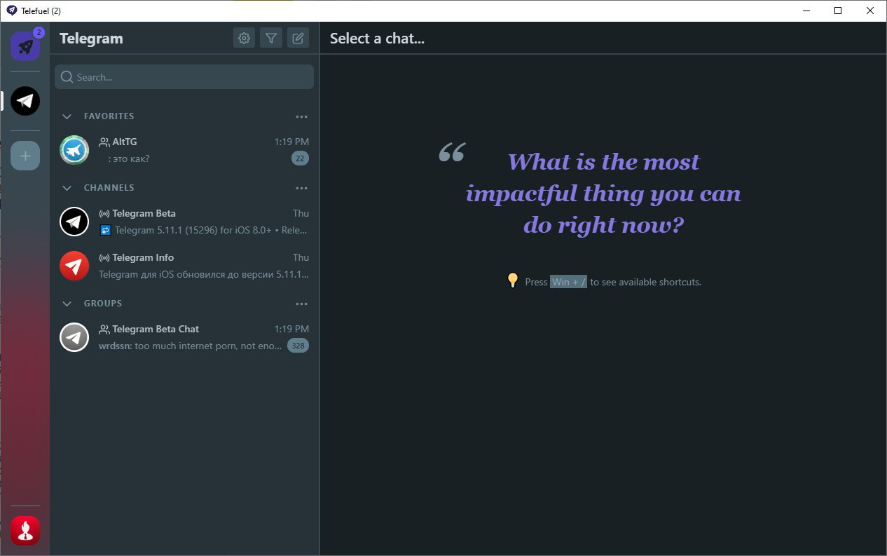Compose a new message with pencil icon
Image resolution: width=887 pixels, height=556 pixels.
point(298,39)
